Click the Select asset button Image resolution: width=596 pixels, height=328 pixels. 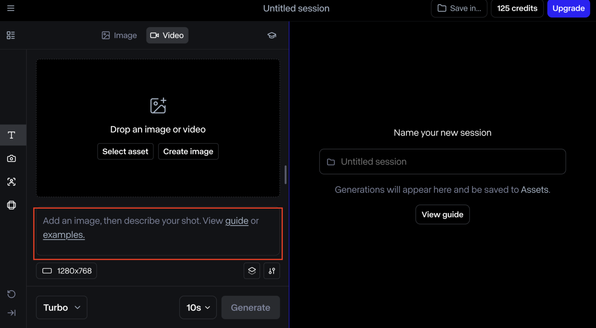125,151
